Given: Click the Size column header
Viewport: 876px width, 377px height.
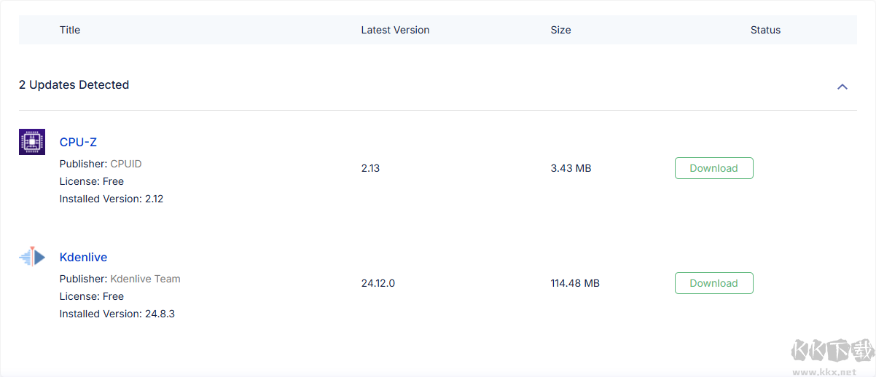Looking at the screenshot, I should tap(560, 30).
